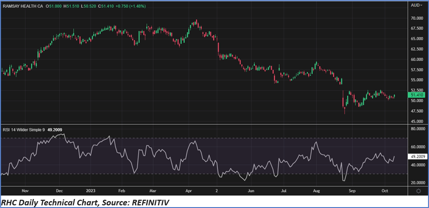The width and height of the screenshot is (429, 208).
Task: Click the Dec date axis label
Action: coord(60,191)
